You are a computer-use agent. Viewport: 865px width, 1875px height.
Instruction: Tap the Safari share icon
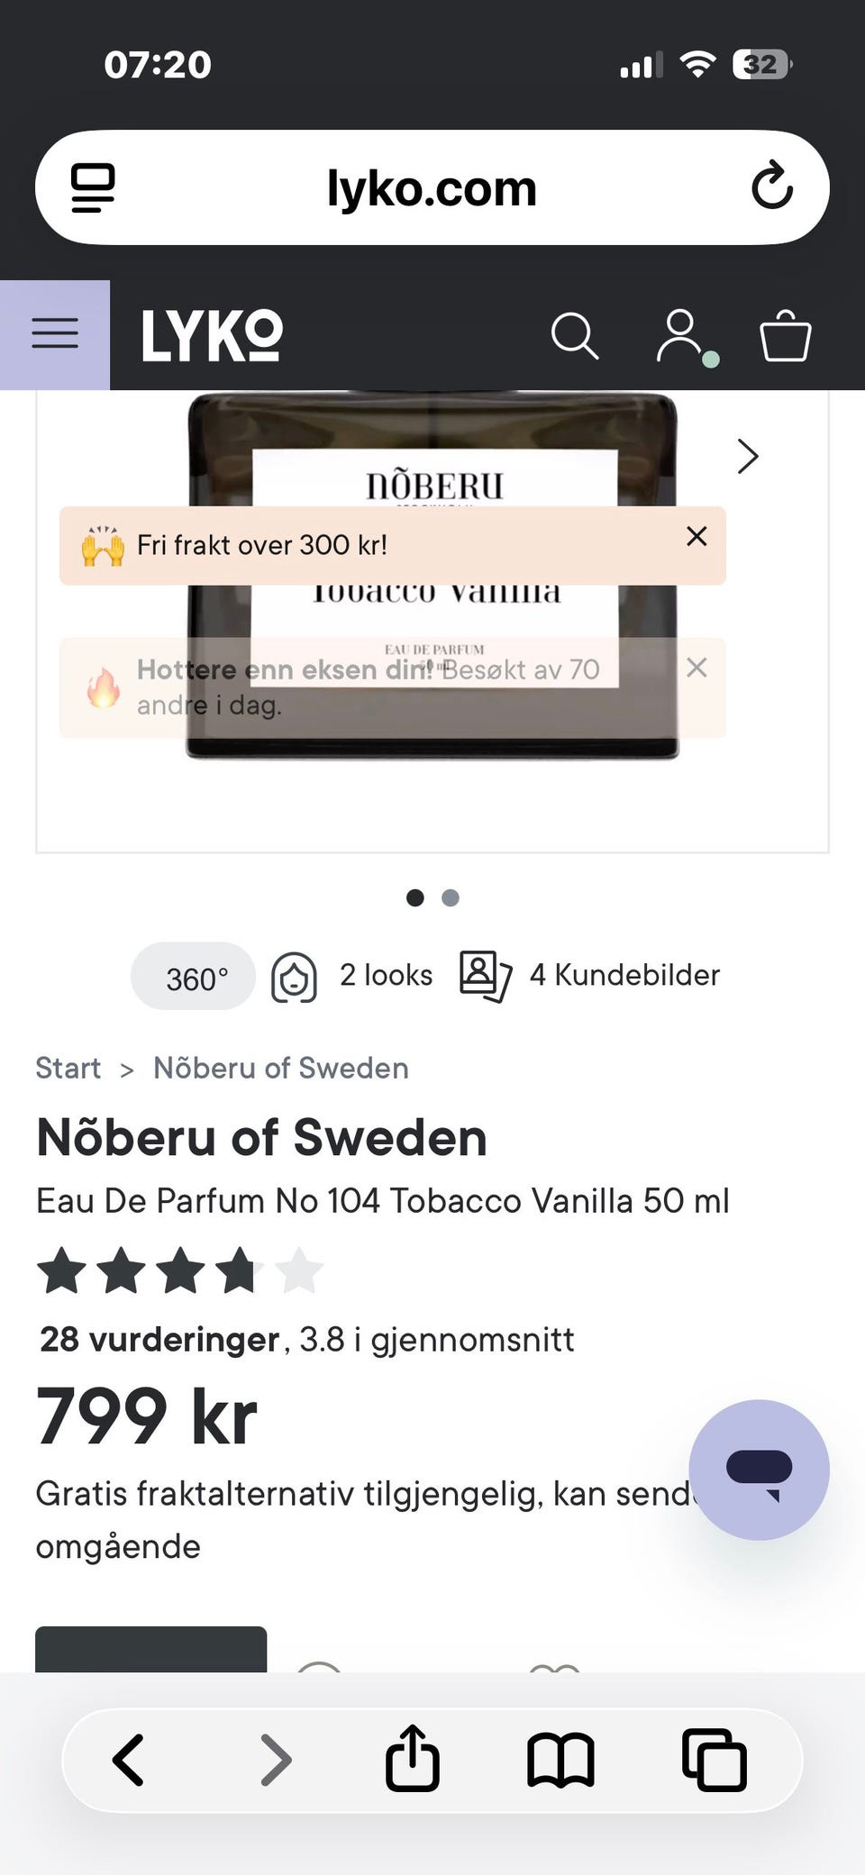[x=413, y=1758]
